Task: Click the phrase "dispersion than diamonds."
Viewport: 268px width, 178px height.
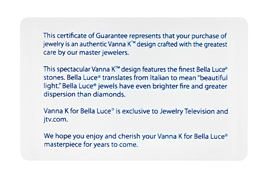Action: pos(84,95)
